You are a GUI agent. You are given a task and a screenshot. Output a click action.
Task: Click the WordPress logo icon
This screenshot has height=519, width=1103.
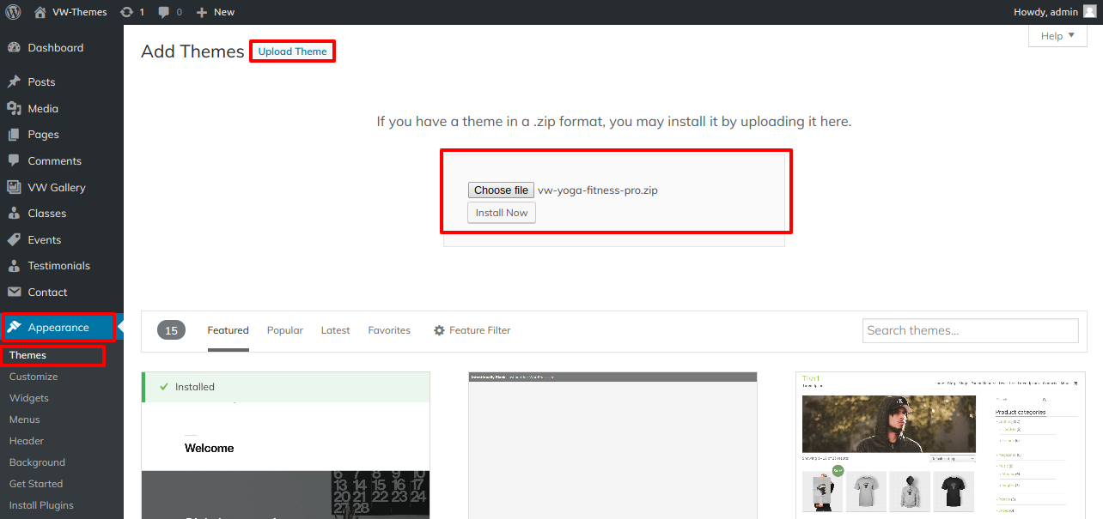pyautogui.click(x=13, y=12)
